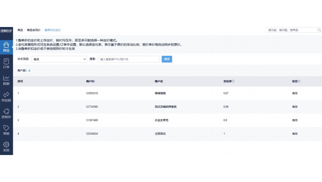
Task: Click the 商户ID column header
Action: pyautogui.click(x=90, y=81)
